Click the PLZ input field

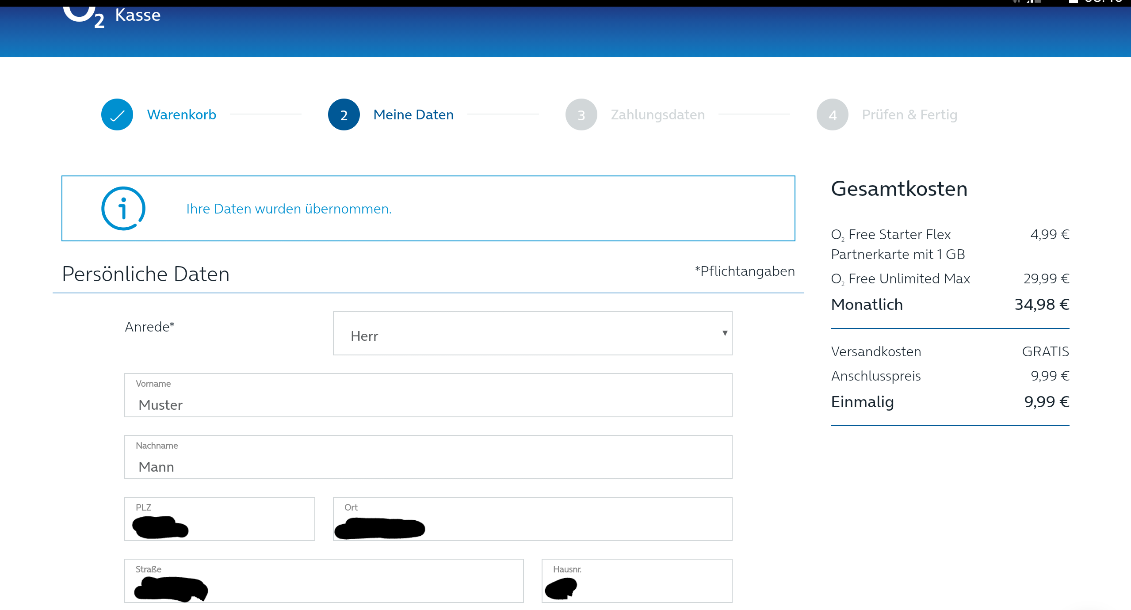coord(219,519)
